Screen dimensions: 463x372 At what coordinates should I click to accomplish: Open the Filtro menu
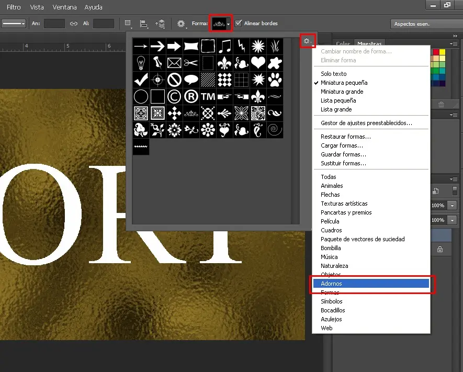14,7
